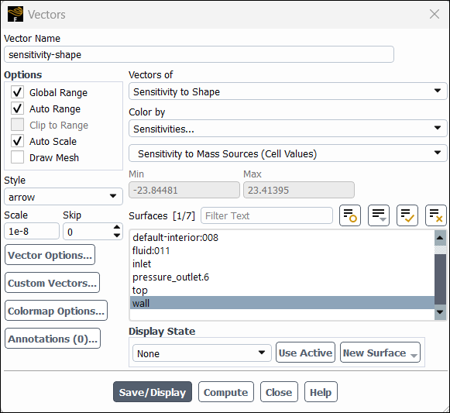Click the Max value field
450x413 pixels.
click(299, 190)
